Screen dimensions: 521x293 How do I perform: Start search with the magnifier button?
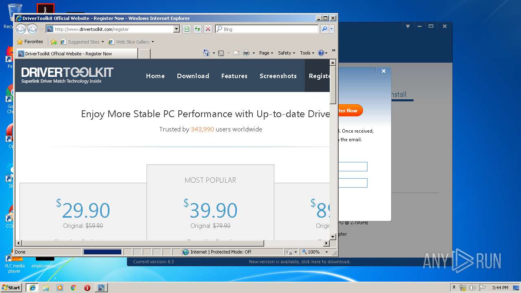324,29
